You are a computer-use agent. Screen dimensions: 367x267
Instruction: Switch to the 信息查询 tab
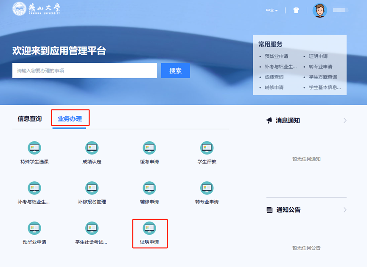[x=30, y=119]
